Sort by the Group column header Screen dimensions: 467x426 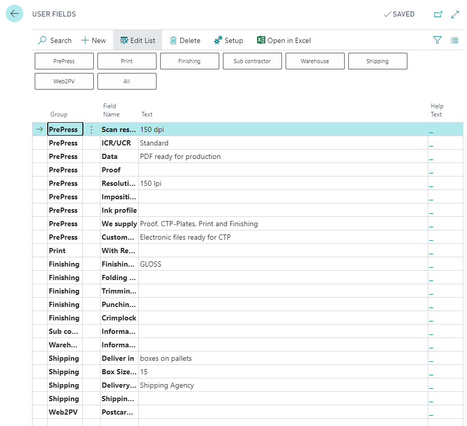click(59, 114)
